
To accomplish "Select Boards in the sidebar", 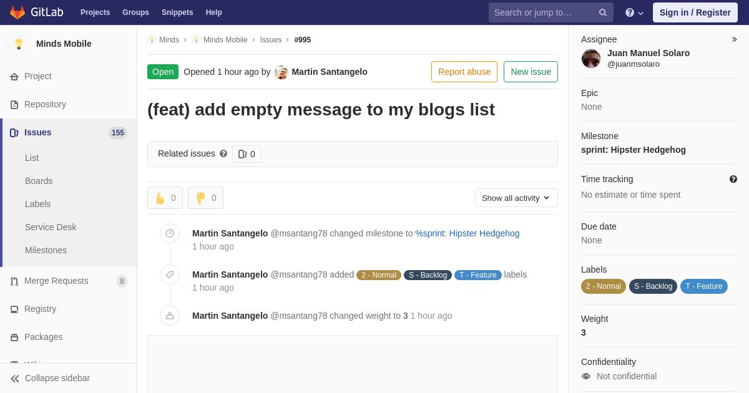I will pyautogui.click(x=39, y=181).
